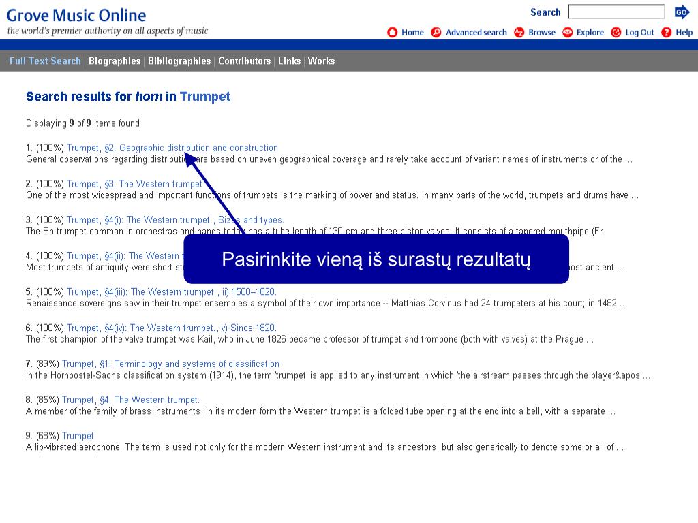The height and width of the screenshot is (523, 698).
Task: Click the Grove Music Online logo
Action: click(76, 16)
